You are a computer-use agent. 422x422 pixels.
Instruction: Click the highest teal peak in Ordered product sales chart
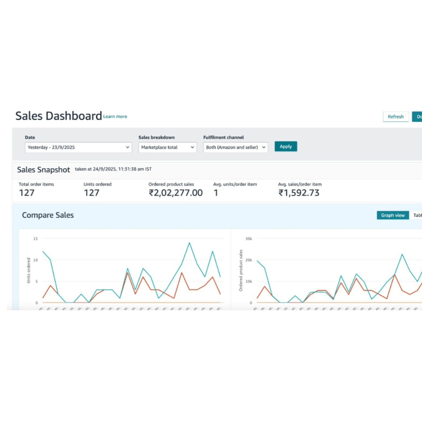[x=402, y=254]
